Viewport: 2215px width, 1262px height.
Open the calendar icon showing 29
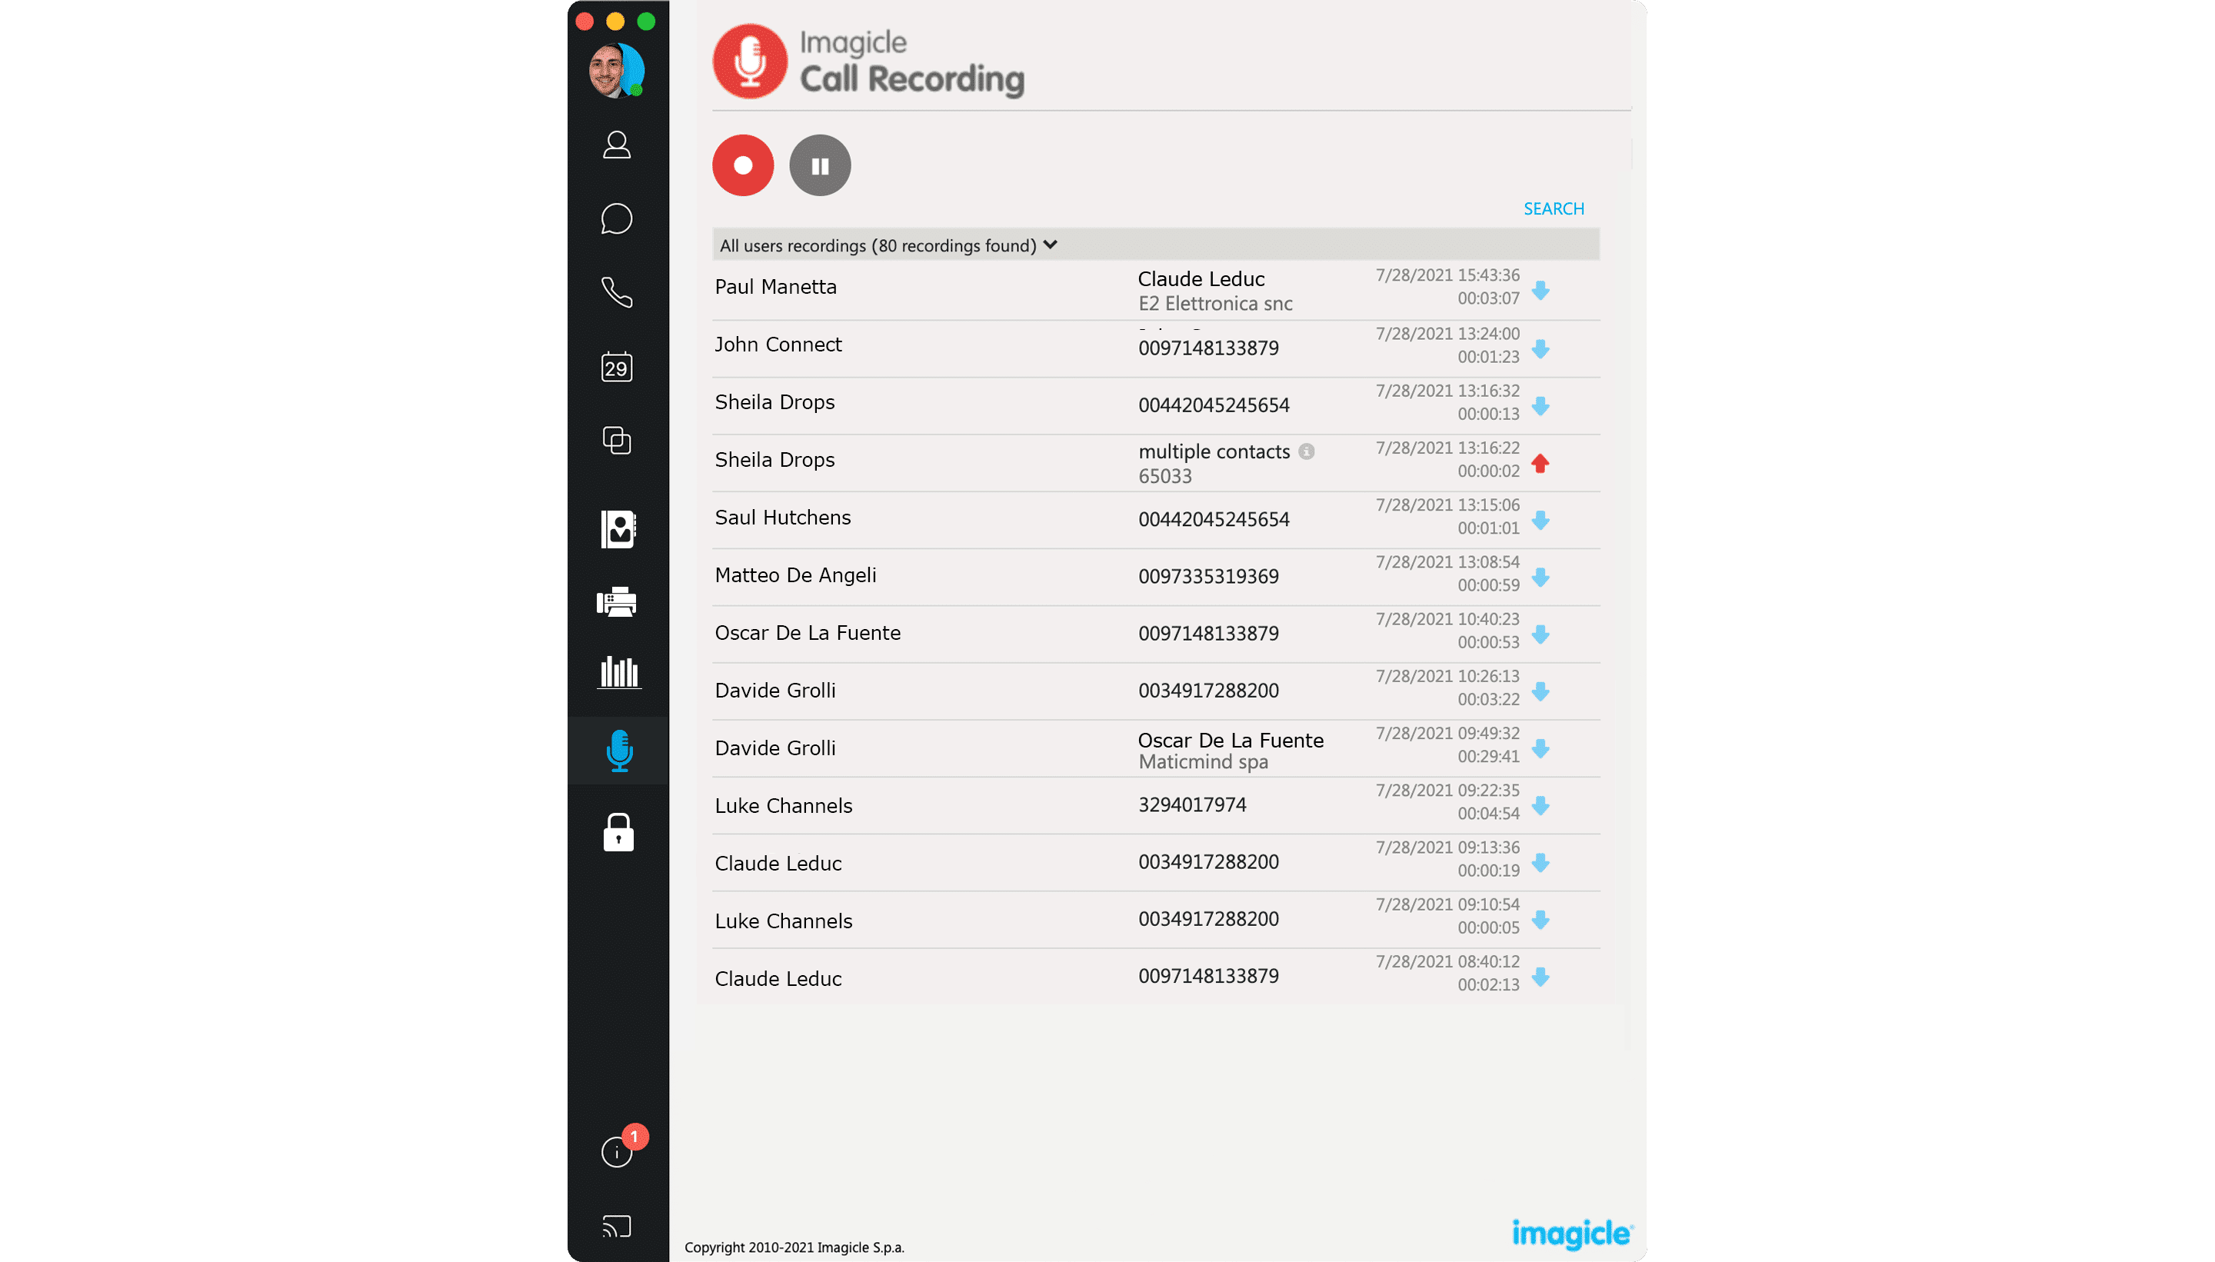point(616,368)
